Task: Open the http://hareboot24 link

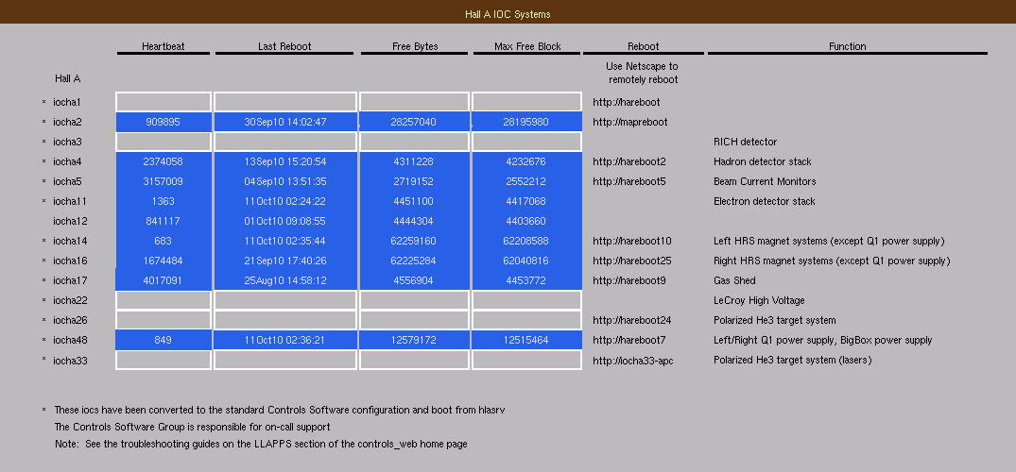Action: coord(631,320)
